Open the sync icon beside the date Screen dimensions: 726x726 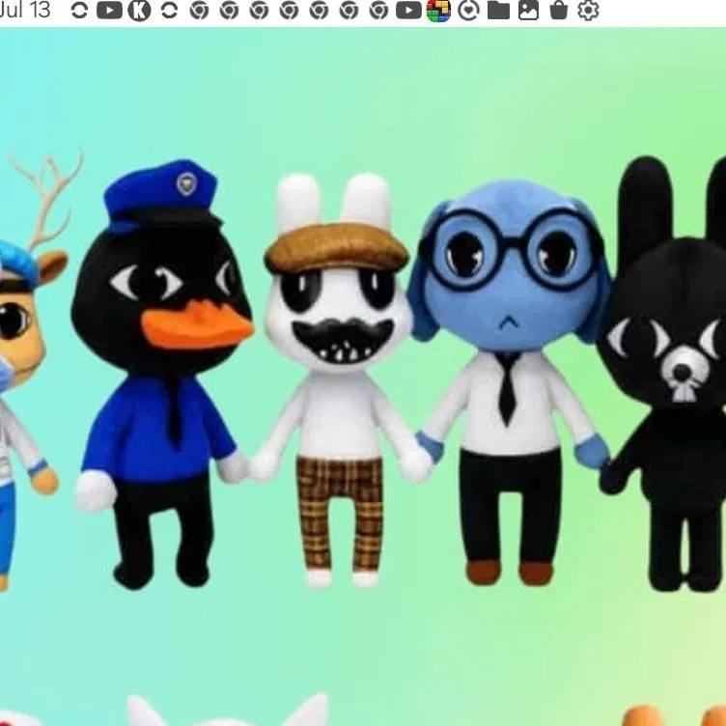[79, 11]
